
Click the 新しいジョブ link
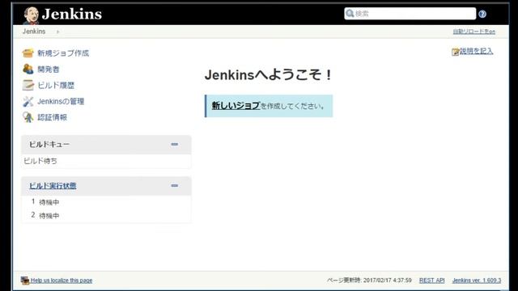pos(236,106)
